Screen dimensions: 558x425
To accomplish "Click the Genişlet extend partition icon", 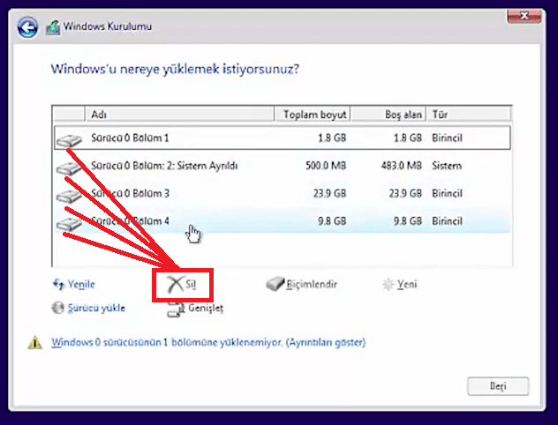I will (176, 309).
